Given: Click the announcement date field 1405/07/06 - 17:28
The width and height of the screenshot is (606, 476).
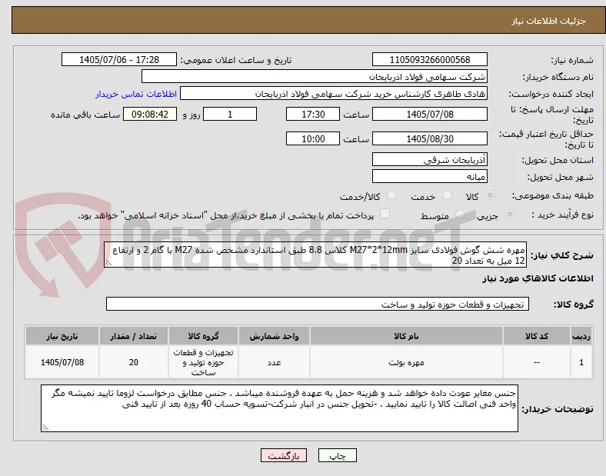Looking at the screenshot, I should (119, 60).
